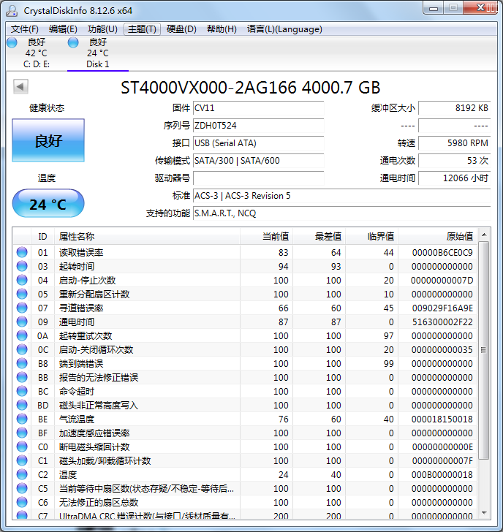Click the 通电时间 value 12066 小时

[455, 178]
